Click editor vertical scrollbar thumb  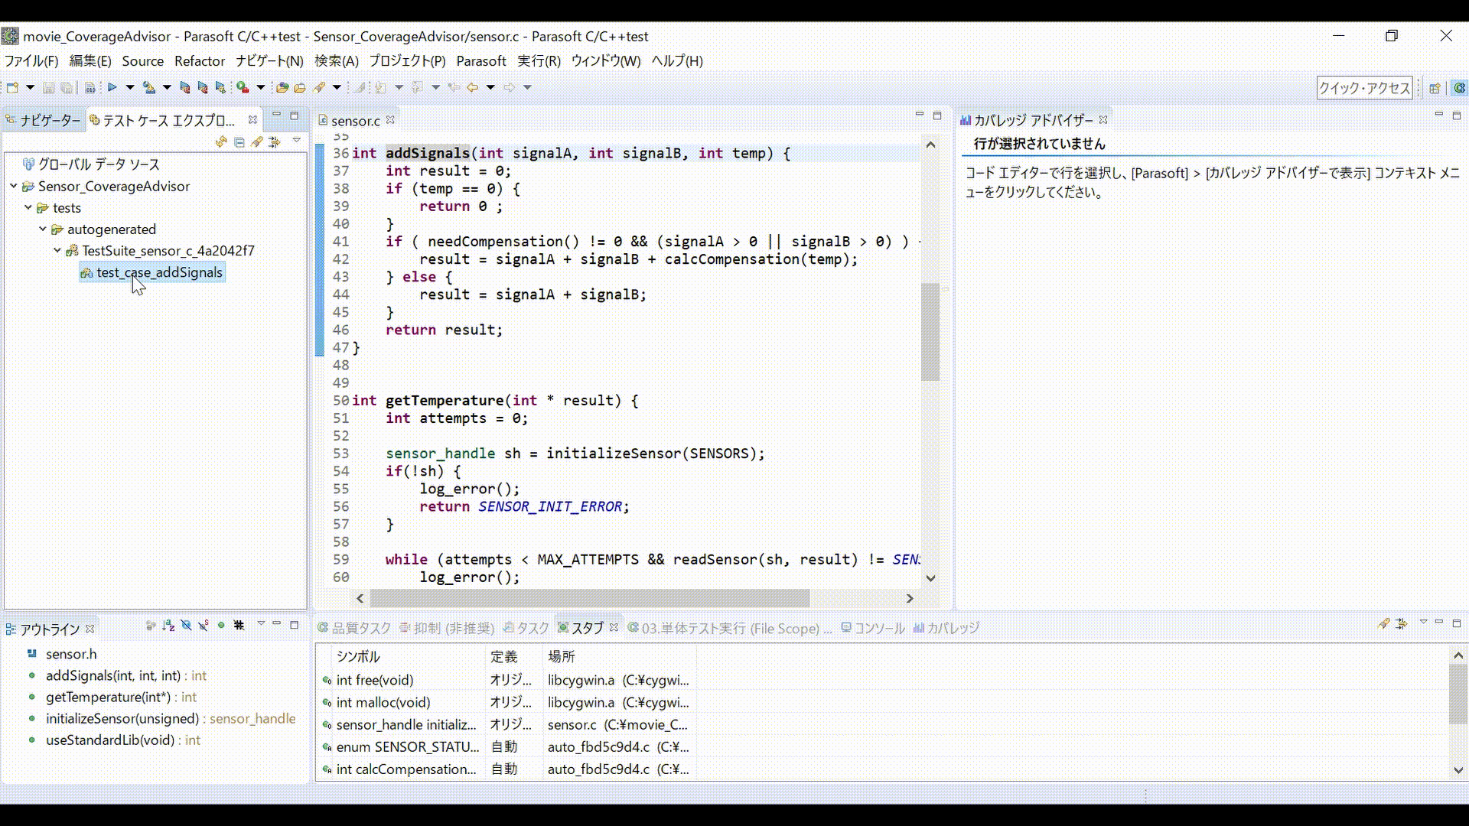pyautogui.click(x=930, y=331)
